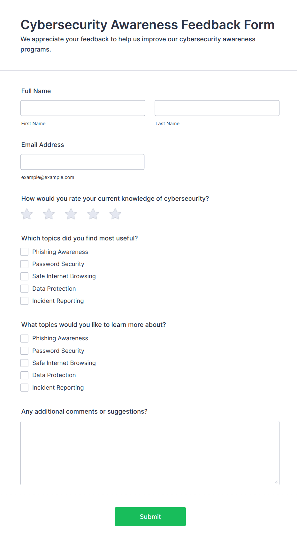Rate cybersecurity knowledge one star
Image resolution: width=297 pixels, height=542 pixels.
(x=27, y=214)
